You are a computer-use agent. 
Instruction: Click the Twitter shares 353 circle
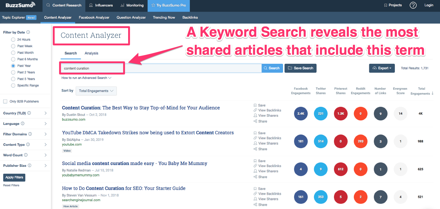[321, 197]
